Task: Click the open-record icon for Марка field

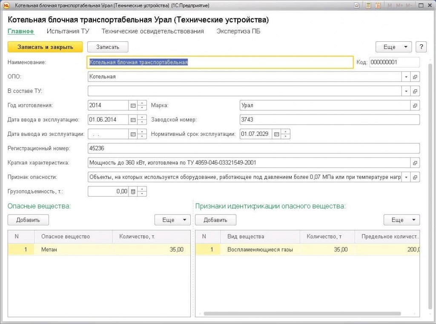Action: [415, 105]
